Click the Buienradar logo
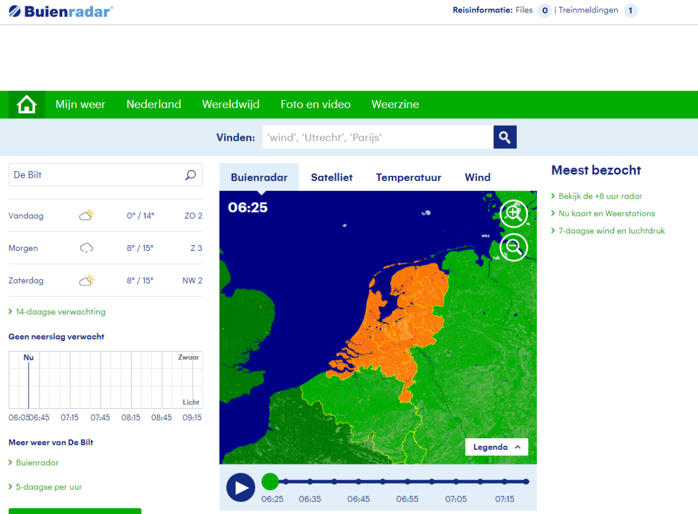 tap(61, 10)
